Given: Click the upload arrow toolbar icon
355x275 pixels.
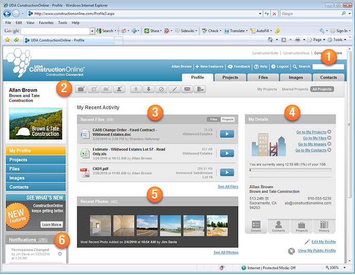Looking at the screenshot, I should point(136,90).
